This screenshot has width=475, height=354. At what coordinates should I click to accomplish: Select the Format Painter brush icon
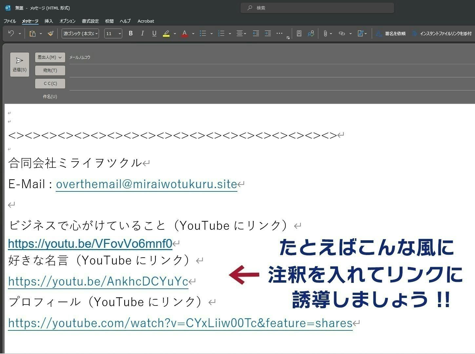[x=50, y=33]
